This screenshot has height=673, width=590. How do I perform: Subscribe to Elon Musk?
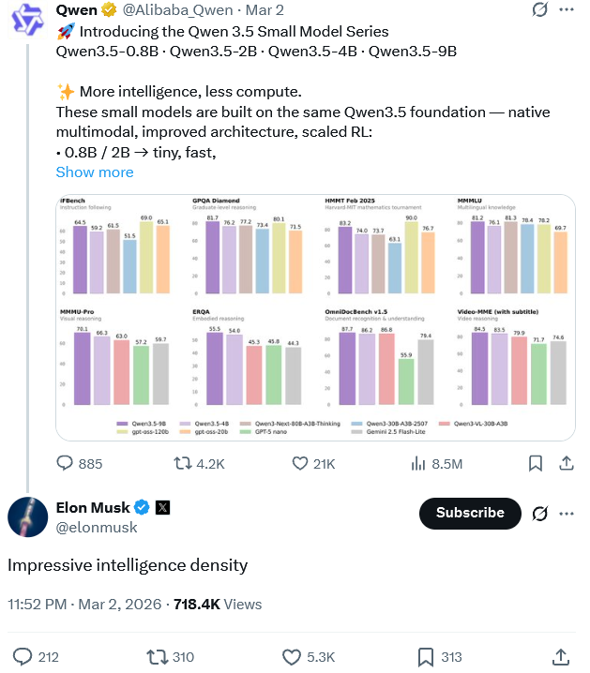pos(470,513)
